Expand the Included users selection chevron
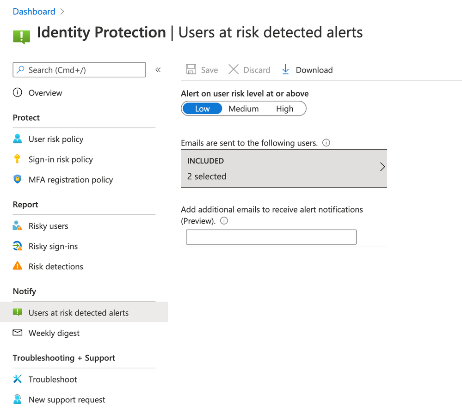462x419 pixels. click(x=382, y=167)
